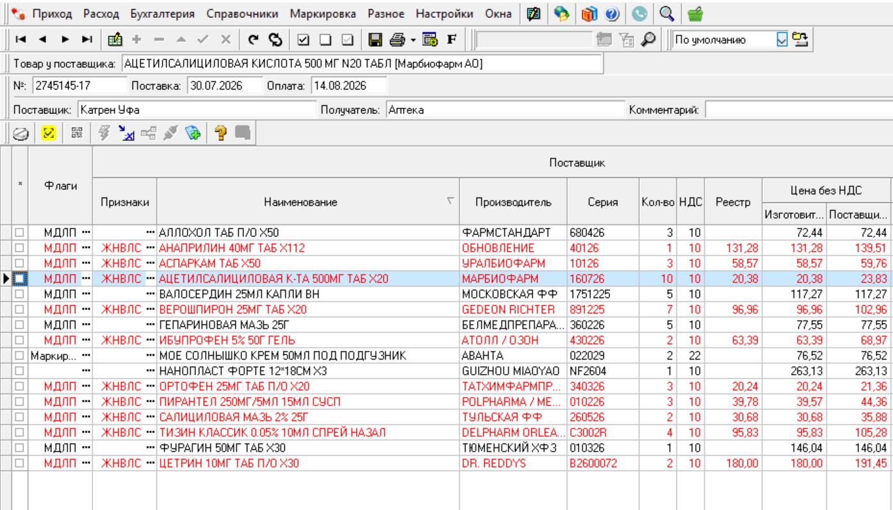The width and height of the screenshot is (893, 510).
Task: Click the document with green plus icon
Action: [x=193, y=133]
